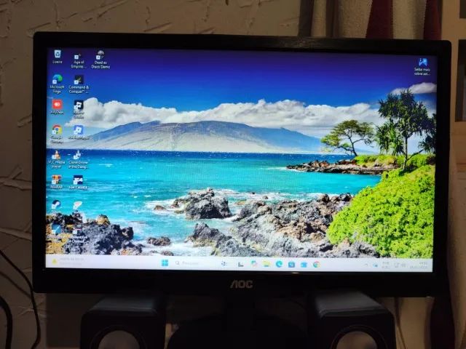Open the Age of Empires shortcut

(78, 60)
